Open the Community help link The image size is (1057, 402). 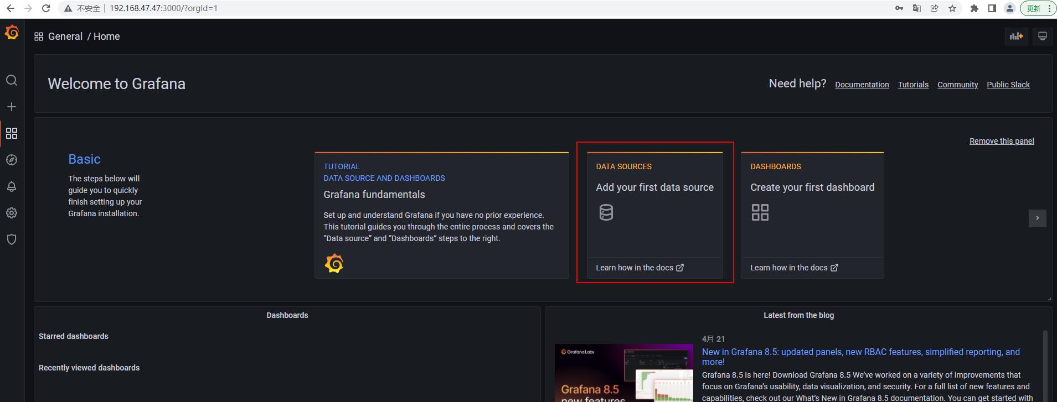pos(958,85)
